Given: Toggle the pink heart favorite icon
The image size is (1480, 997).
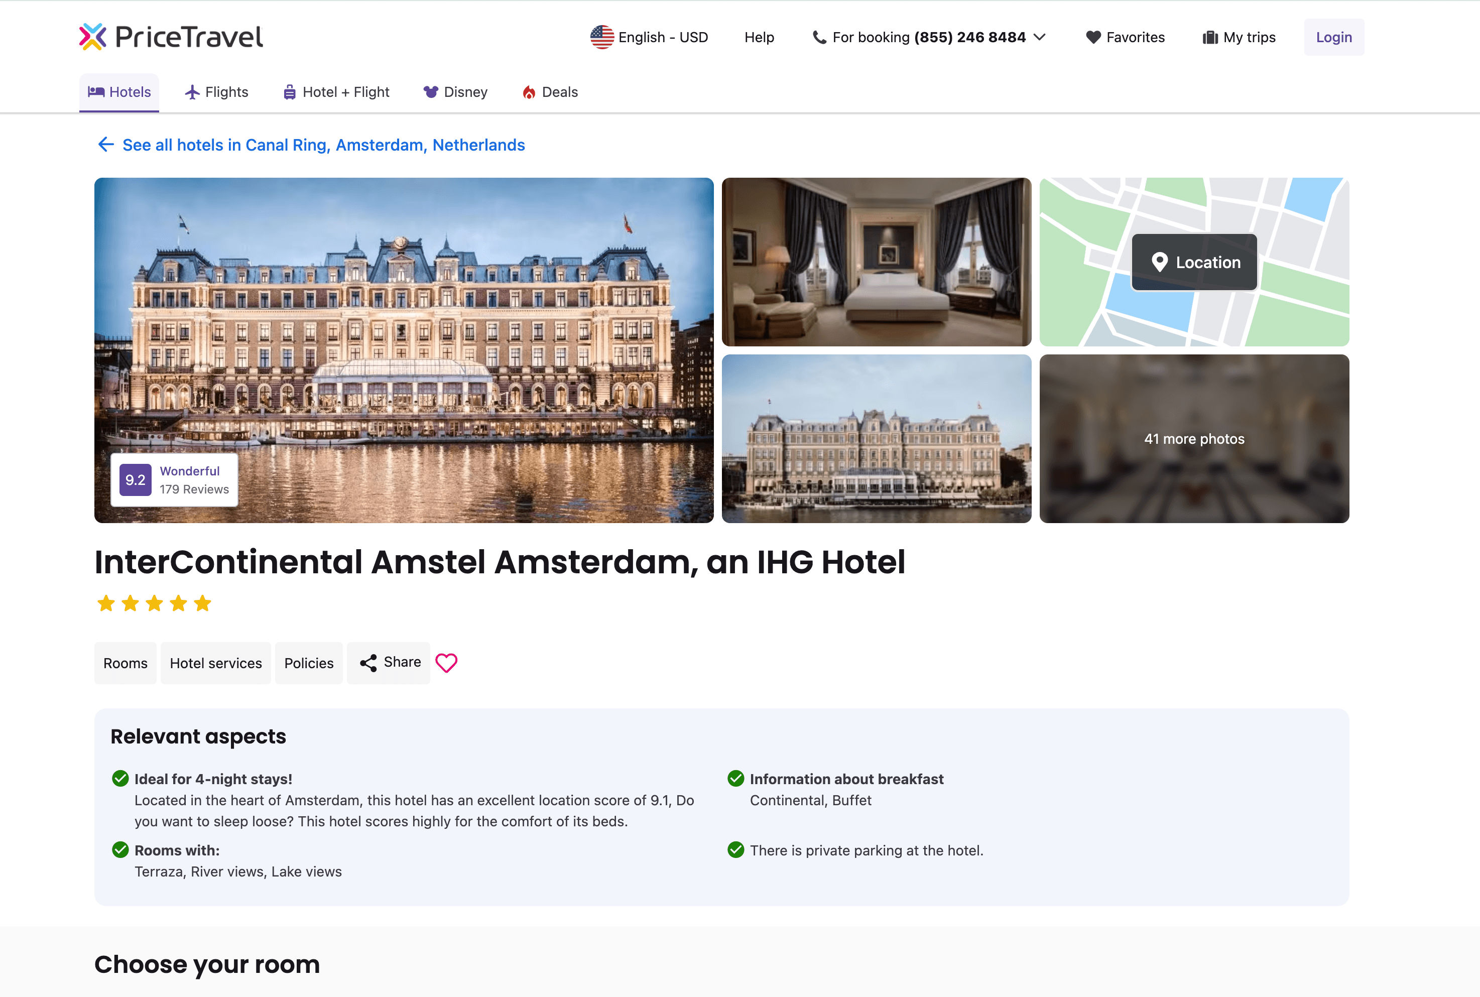Looking at the screenshot, I should coord(446,663).
